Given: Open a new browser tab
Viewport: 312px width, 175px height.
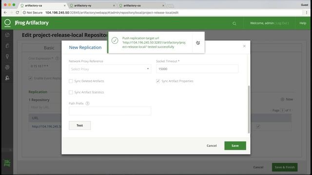Looking at the screenshot, I should [171, 6].
